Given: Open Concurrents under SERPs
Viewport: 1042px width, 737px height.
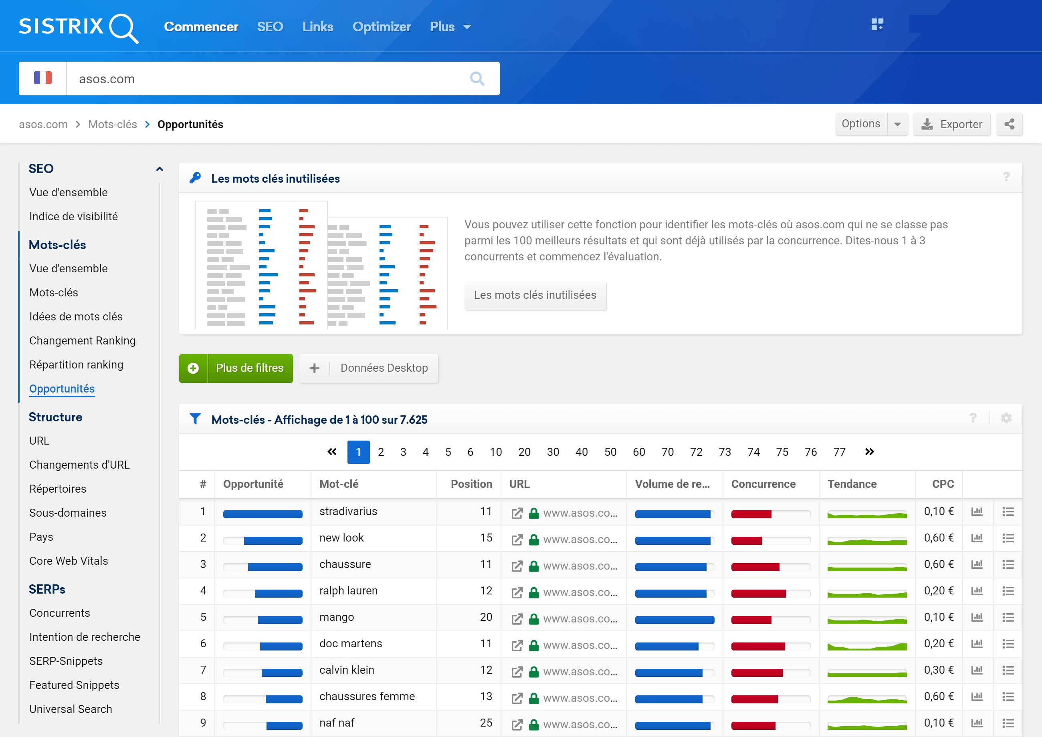Looking at the screenshot, I should pyautogui.click(x=59, y=613).
